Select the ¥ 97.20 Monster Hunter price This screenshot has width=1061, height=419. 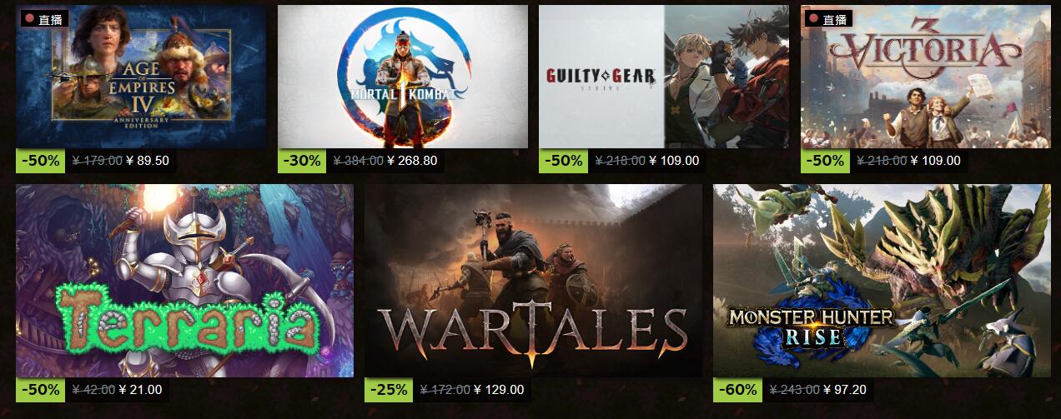tap(845, 389)
